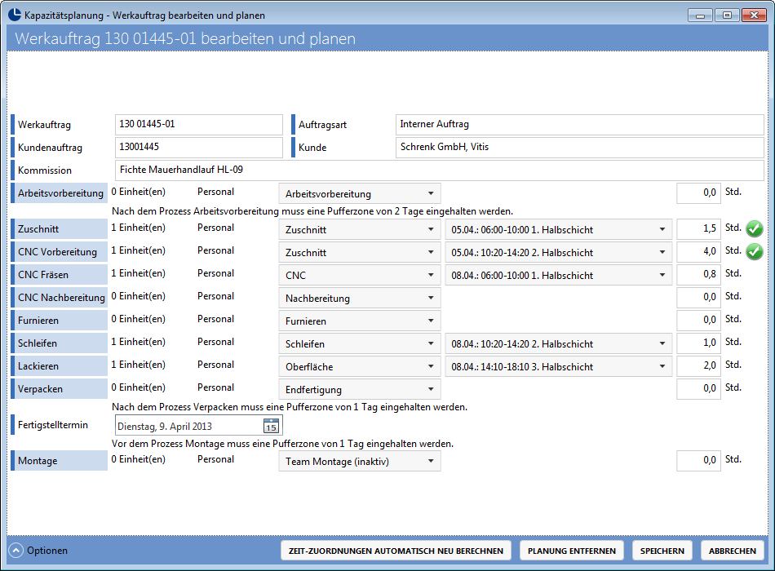Click the Furnieren process label

tap(60, 320)
